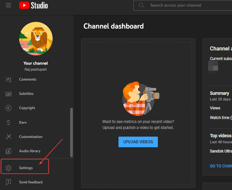Click the 'Last 28 days' text
The width and height of the screenshot is (232, 190).
220,99
